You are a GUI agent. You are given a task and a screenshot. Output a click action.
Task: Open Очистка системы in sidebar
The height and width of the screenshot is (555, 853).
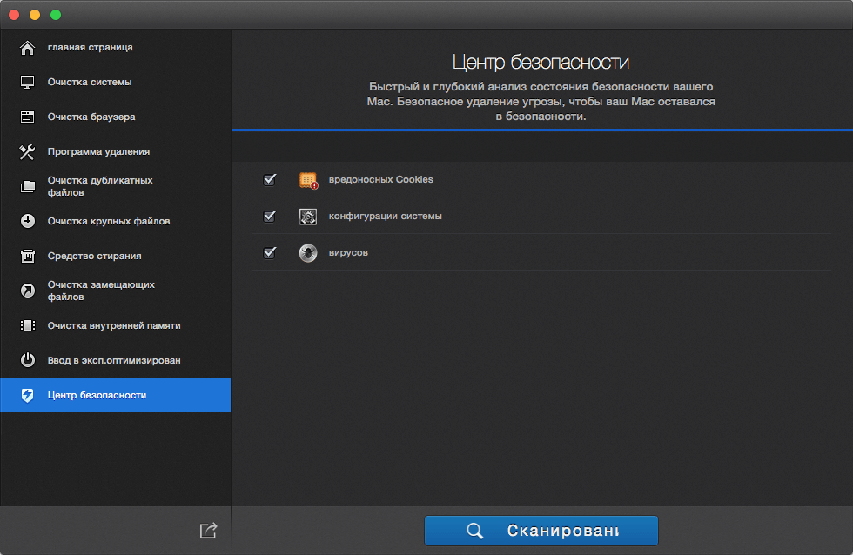115,82
